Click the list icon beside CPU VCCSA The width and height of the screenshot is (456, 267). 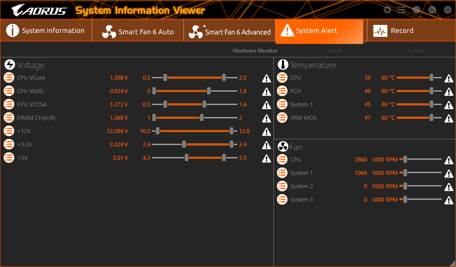[9, 104]
